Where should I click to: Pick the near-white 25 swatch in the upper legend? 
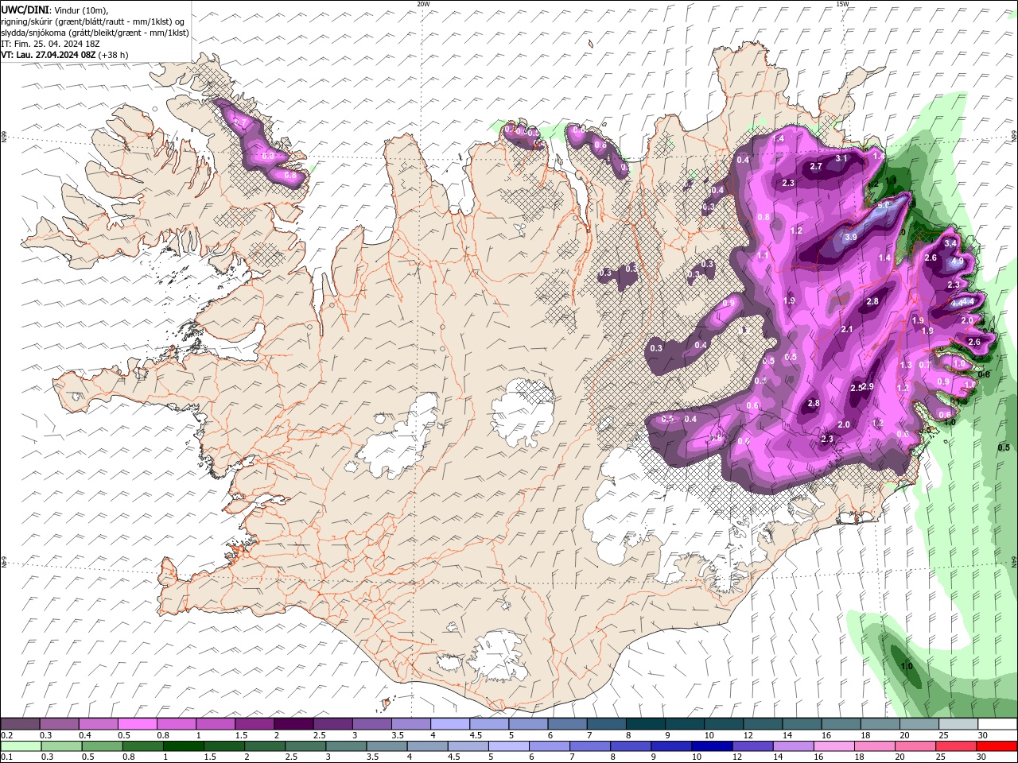958,724
